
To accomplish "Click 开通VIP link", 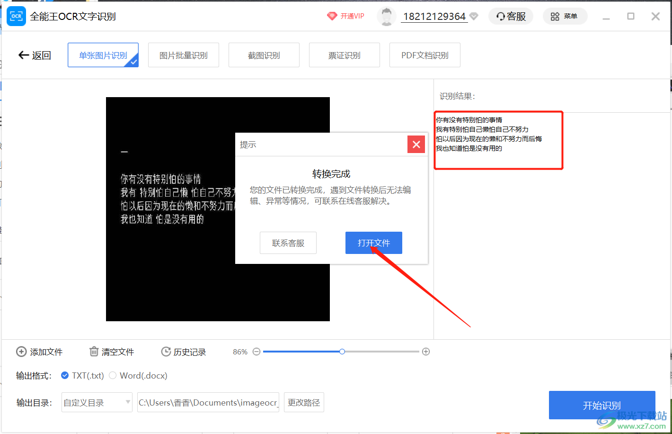I will point(353,16).
